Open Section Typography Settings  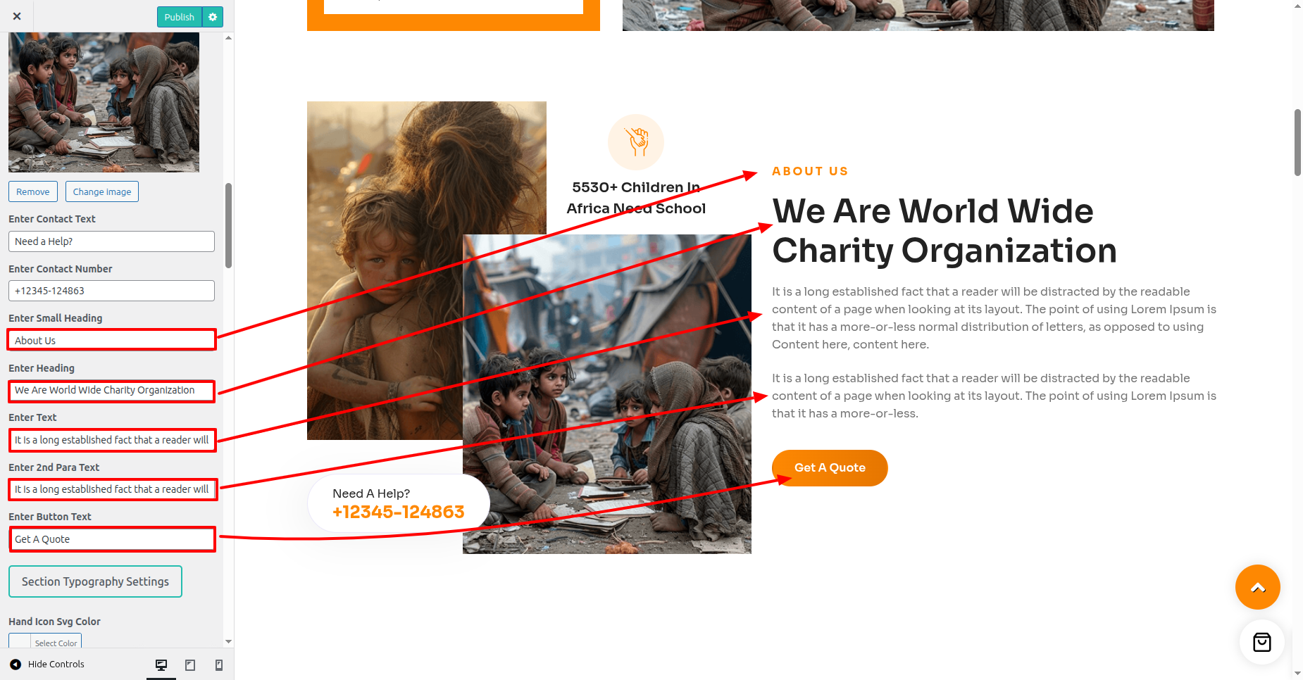(95, 581)
